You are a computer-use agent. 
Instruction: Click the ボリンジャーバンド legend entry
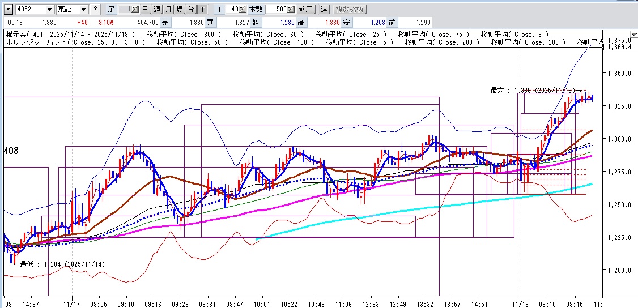pyautogui.click(x=75, y=42)
